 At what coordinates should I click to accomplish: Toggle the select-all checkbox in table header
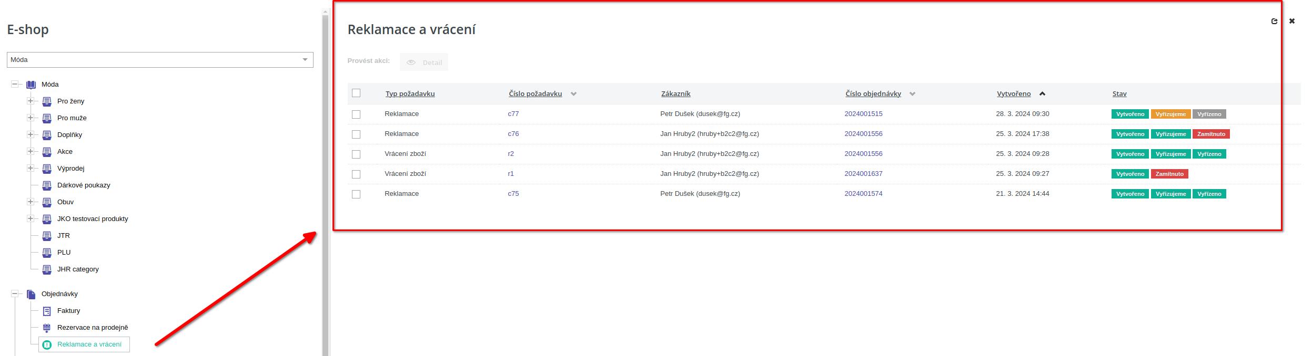(356, 93)
